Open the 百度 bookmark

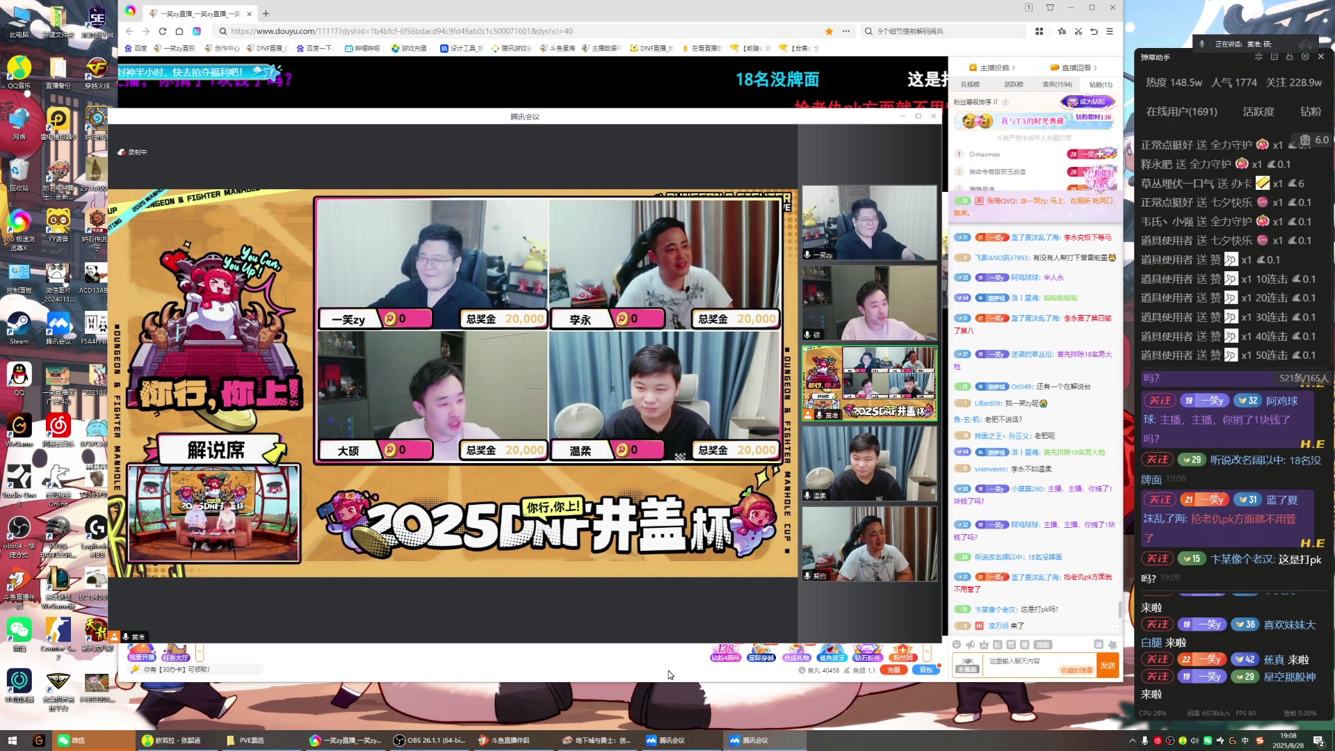[x=136, y=49]
